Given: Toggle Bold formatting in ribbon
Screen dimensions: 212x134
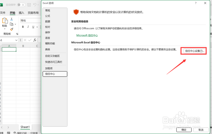Looking at the screenshot, I should coord(23,27).
